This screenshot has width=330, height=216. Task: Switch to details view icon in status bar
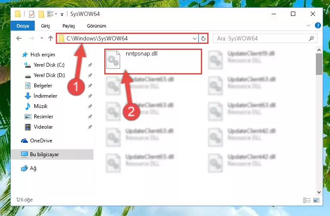[307, 200]
